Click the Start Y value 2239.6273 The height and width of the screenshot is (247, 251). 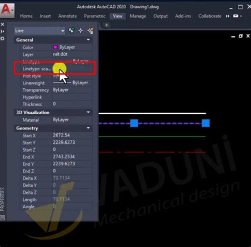[64, 142]
